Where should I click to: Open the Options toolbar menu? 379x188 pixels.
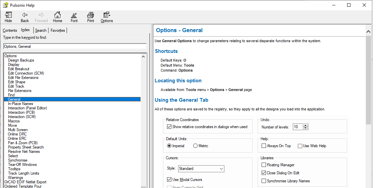tap(107, 17)
